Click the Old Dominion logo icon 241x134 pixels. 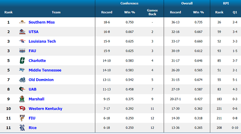pyautogui.click(x=22, y=80)
